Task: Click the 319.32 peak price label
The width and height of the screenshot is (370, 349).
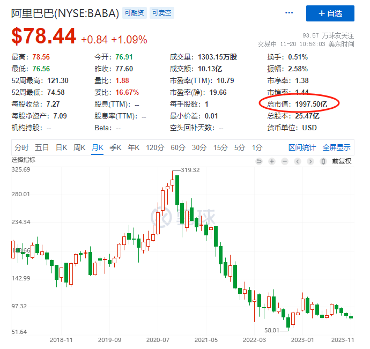Action: 190,170
